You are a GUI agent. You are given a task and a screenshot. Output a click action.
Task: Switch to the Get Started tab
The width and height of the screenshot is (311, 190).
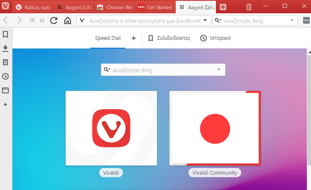coord(155,7)
